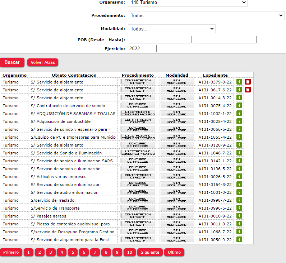
Task: Select row 'S/ Adquisicion de combustible'
Action: tap(122, 121)
